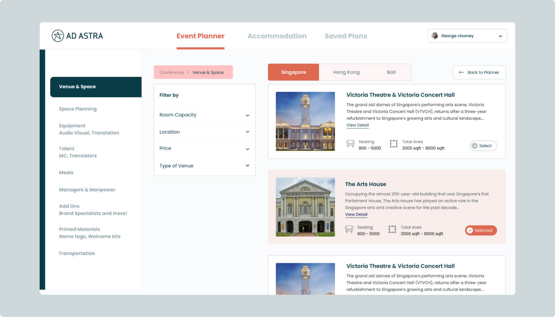Select Venue & Space in the sidebar

pyautogui.click(x=96, y=87)
